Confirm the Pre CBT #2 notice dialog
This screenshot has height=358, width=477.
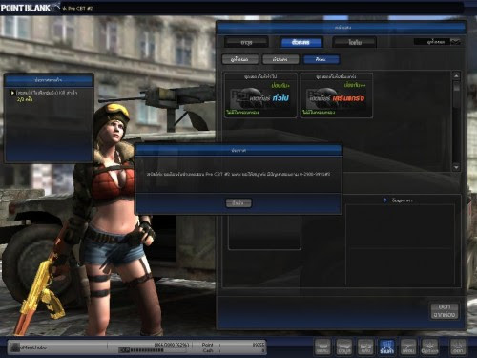(238, 202)
